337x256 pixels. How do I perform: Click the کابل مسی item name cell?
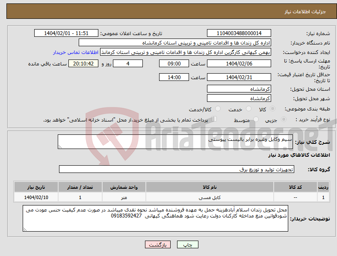point(210,197)
